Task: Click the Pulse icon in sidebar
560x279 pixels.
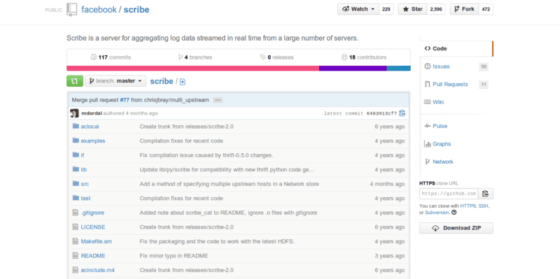Action: [427, 126]
